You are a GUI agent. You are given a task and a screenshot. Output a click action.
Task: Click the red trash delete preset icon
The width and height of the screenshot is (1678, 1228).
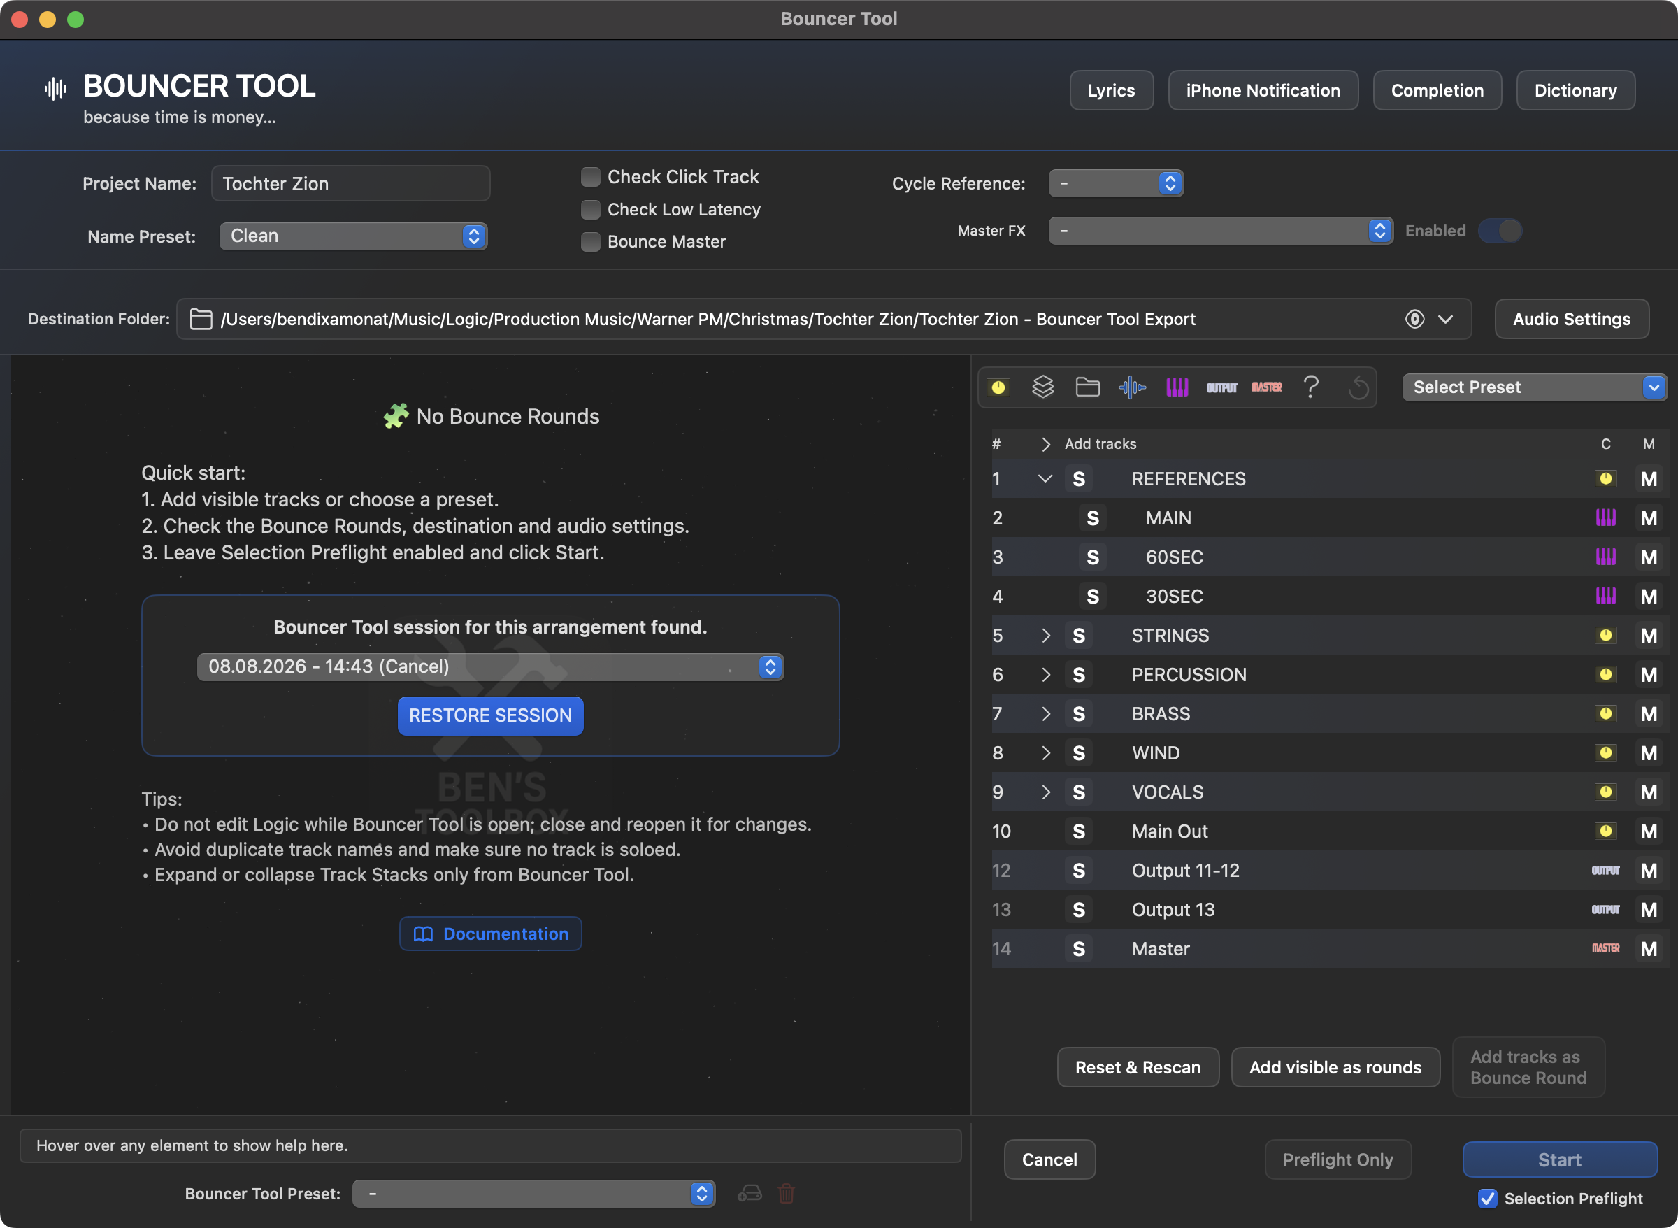click(x=787, y=1194)
